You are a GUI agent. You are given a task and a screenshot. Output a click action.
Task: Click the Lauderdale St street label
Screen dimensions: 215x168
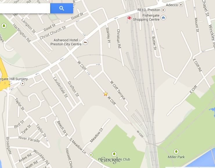(60, 87)
